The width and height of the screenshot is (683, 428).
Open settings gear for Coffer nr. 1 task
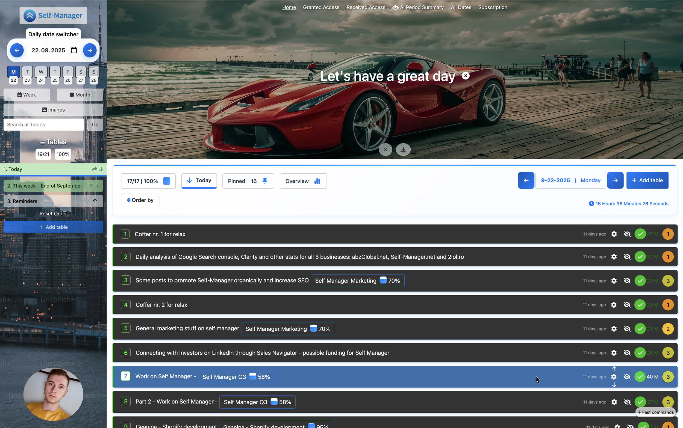point(614,234)
